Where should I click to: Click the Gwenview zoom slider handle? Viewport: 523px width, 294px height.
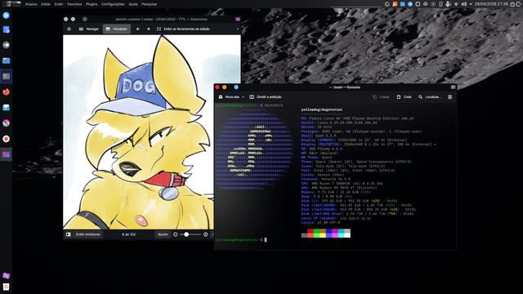[186, 234]
